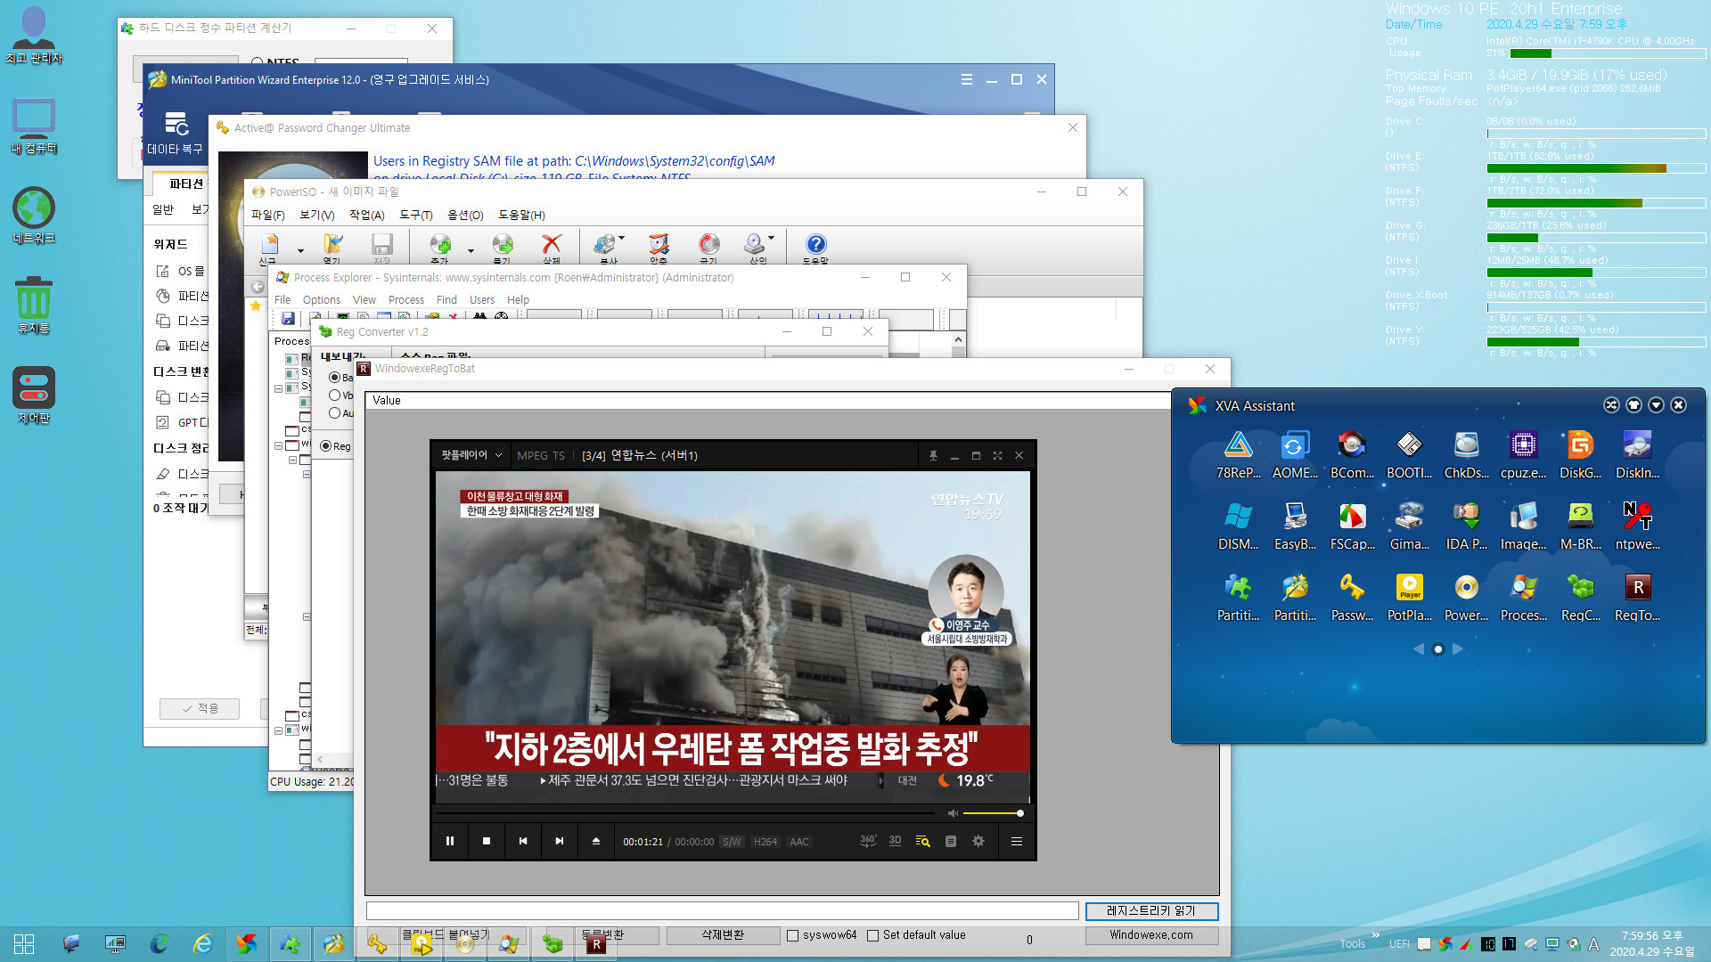Click Windowexe.com button
Image resolution: width=1711 pixels, height=962 pixels.
pos(1150,935)
